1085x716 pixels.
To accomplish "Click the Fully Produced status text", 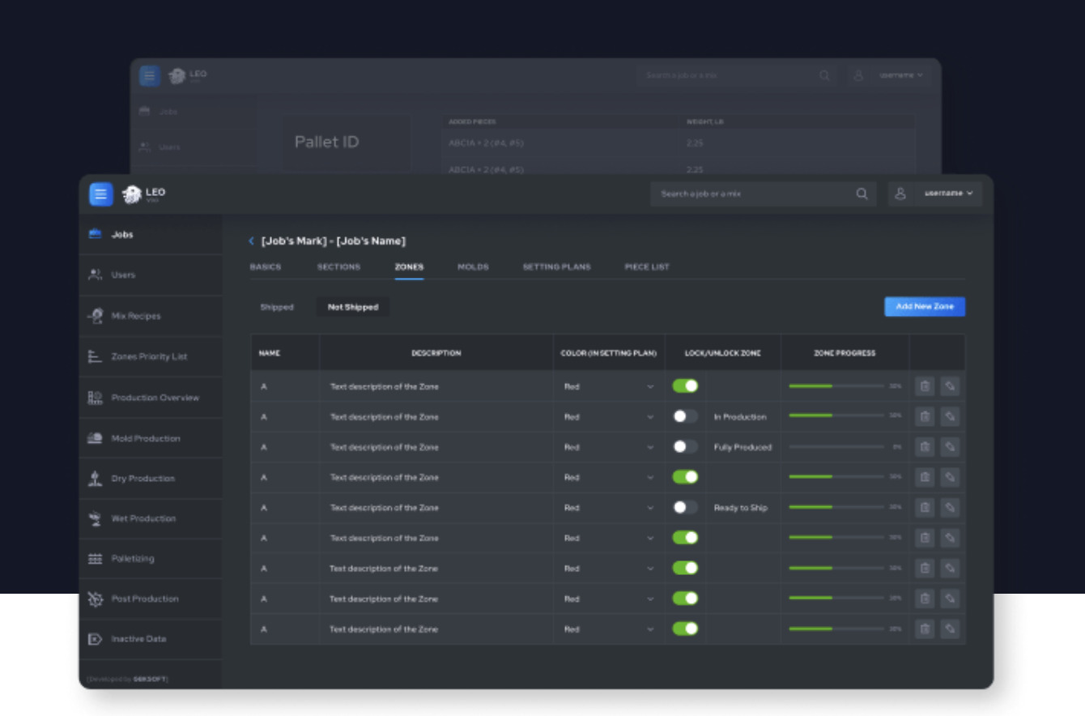I will tap(742, 447).
